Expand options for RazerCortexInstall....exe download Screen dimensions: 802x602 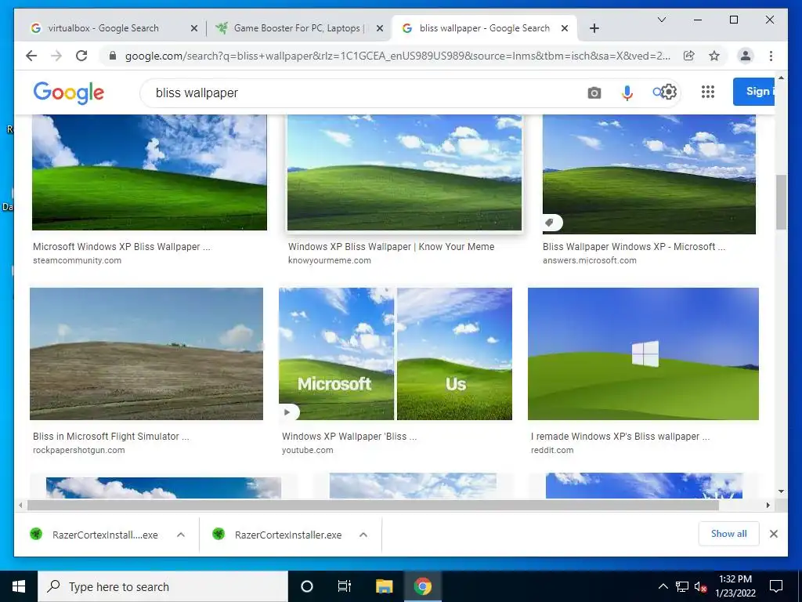[x=181, y=535]
